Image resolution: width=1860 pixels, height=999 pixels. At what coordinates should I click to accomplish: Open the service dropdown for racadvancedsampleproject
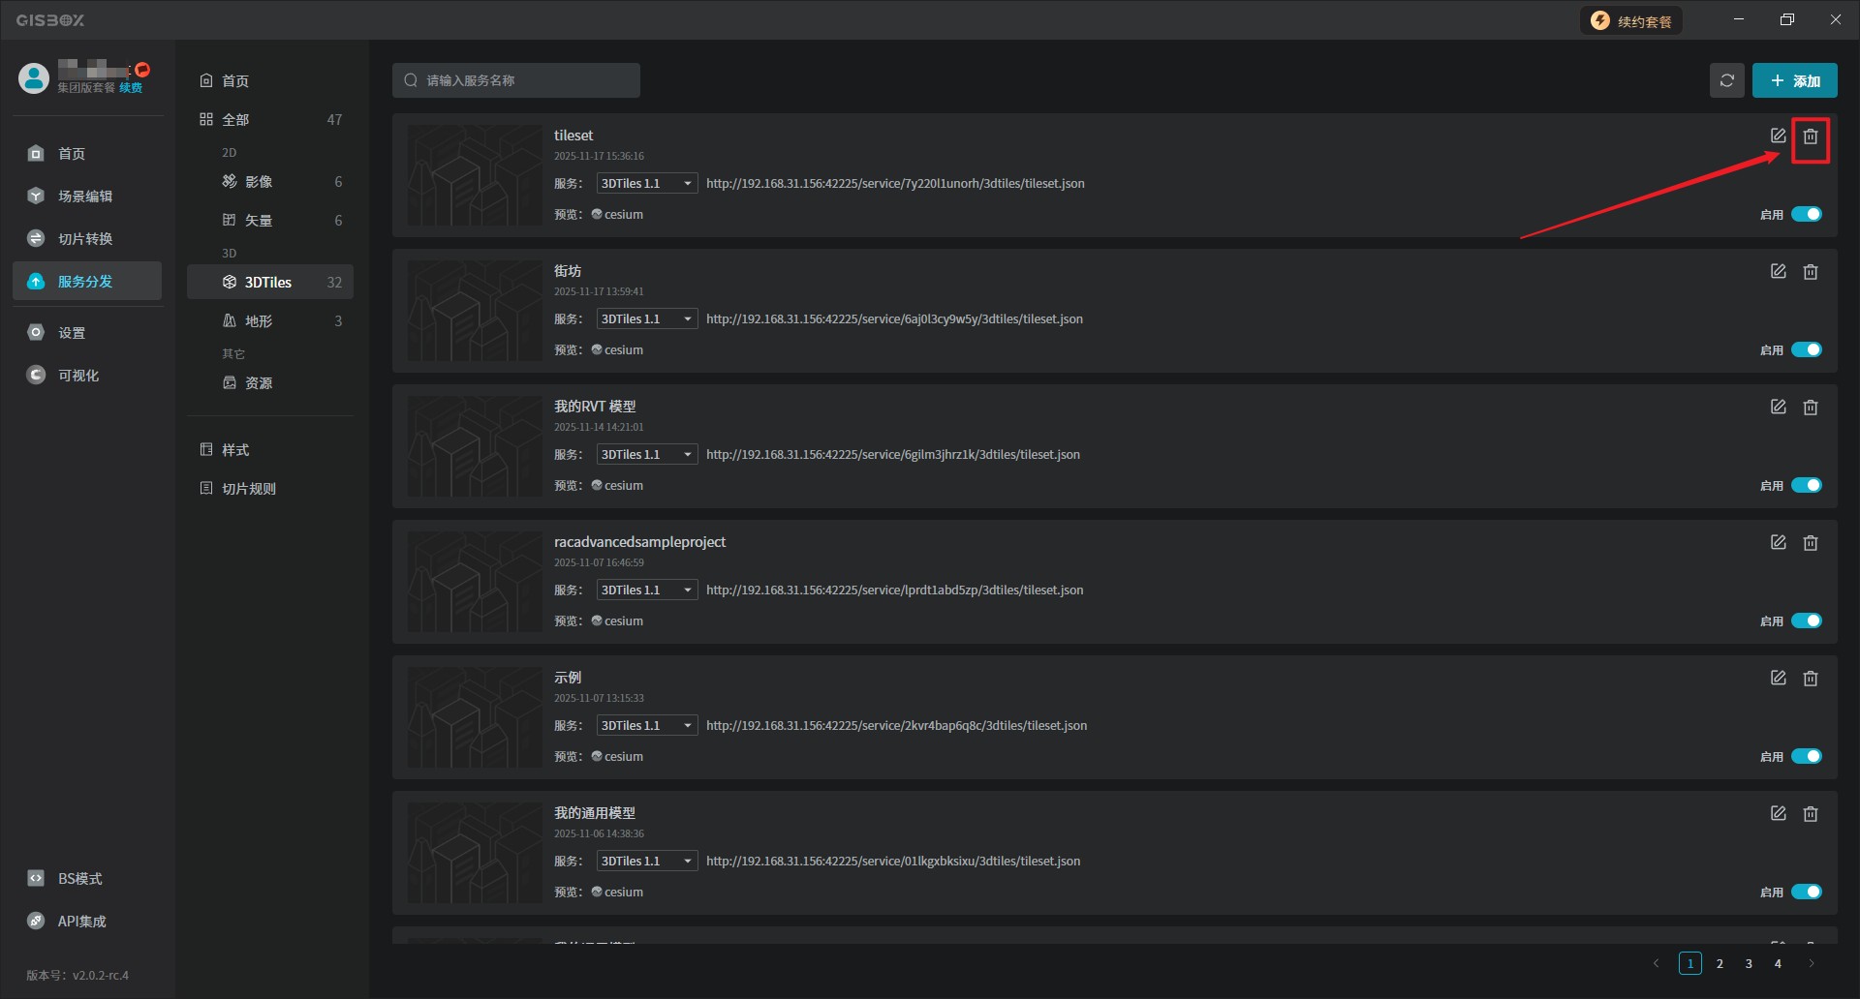click(x=646, y=590)
